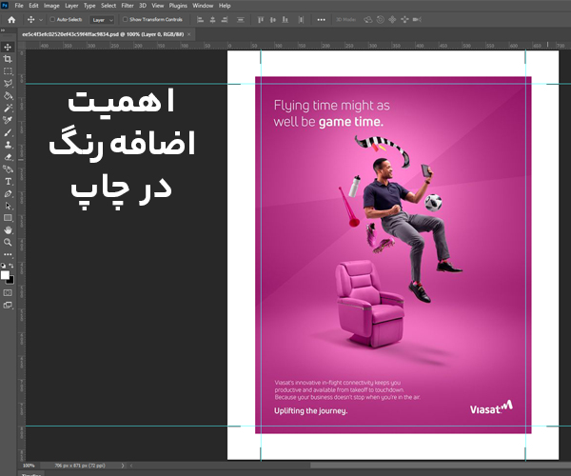Viewport: 571px width, 476px height.
Task: Open the Plugins menu
Action: (178, 6)
